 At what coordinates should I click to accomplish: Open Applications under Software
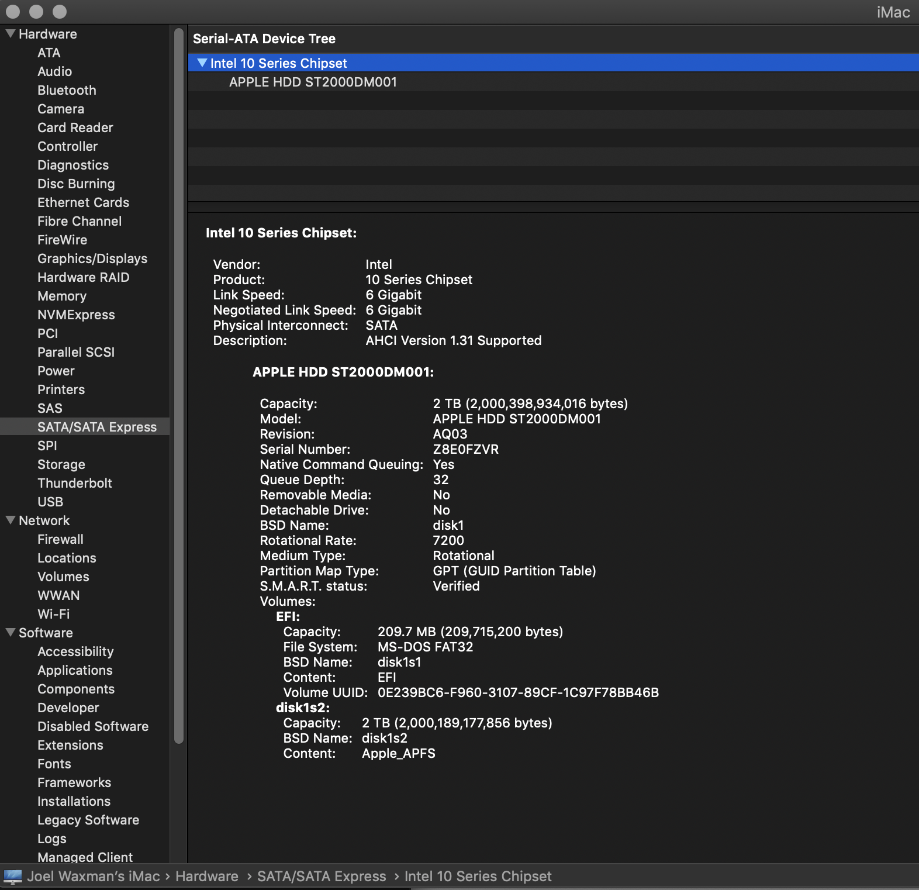75,670
